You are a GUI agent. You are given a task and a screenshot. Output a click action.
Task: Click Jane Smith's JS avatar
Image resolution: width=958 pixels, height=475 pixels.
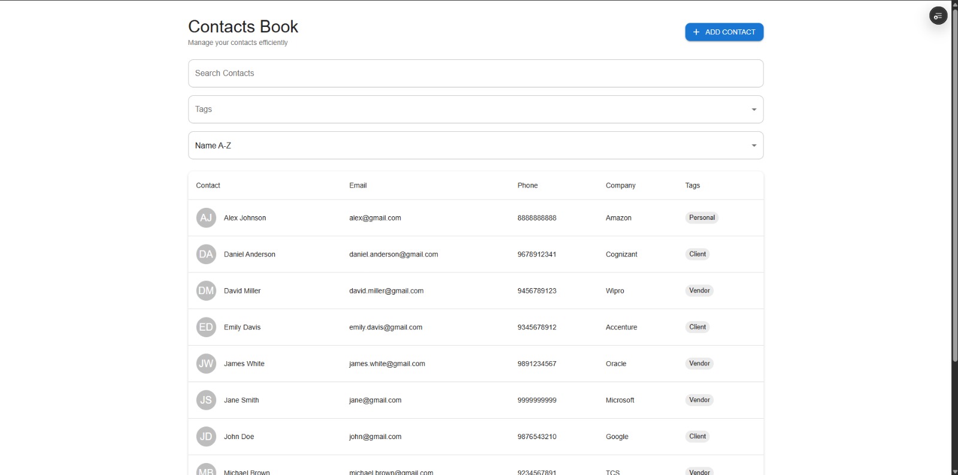point(206,400)
